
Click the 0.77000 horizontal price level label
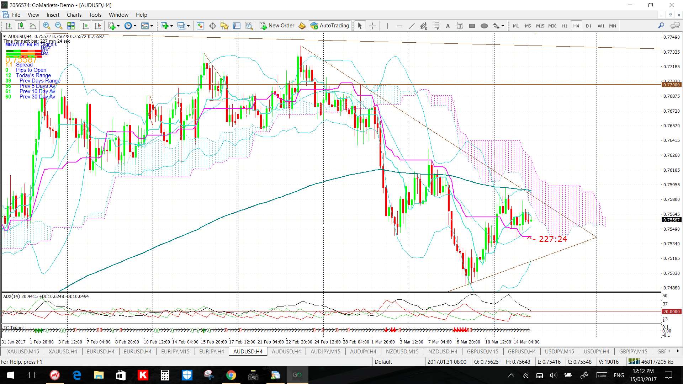pyautogui.click(x=671, y=85)
